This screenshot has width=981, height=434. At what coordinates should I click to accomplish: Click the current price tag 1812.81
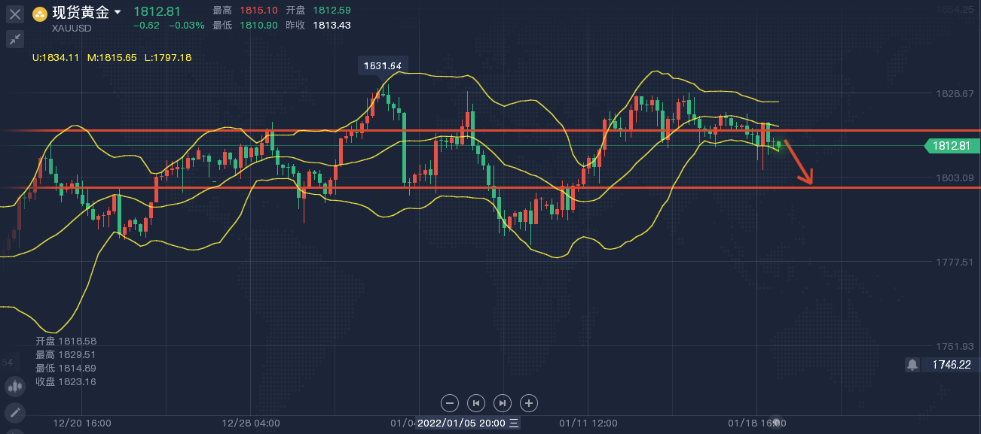(x=949, y=146)
